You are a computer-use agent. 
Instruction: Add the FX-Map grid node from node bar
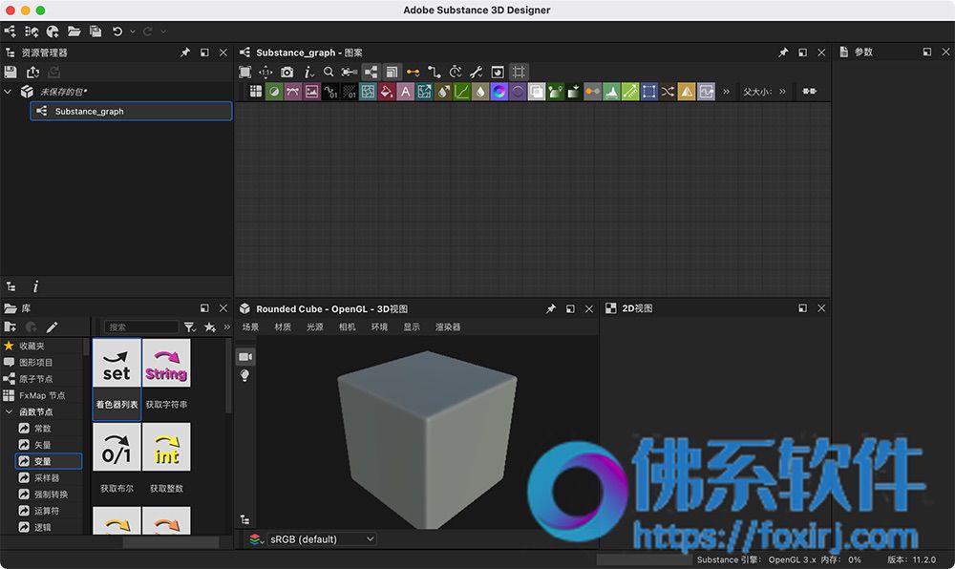pos(256,92)
